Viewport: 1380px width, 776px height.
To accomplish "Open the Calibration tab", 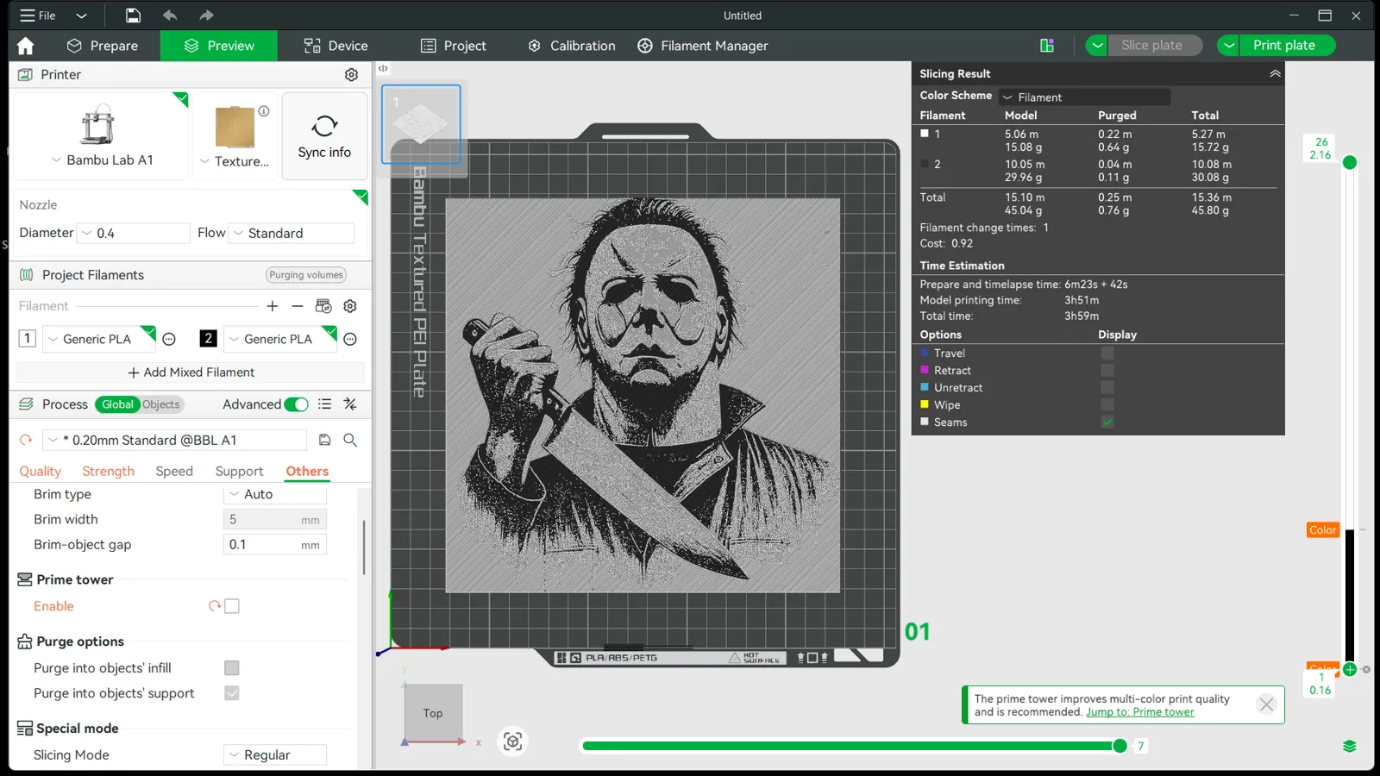I will tap(572, 46).
